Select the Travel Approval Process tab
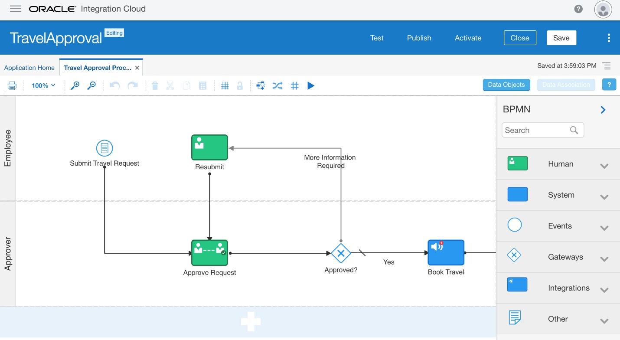The width and height of the screenshot is (620, 340). pos(98,68)
